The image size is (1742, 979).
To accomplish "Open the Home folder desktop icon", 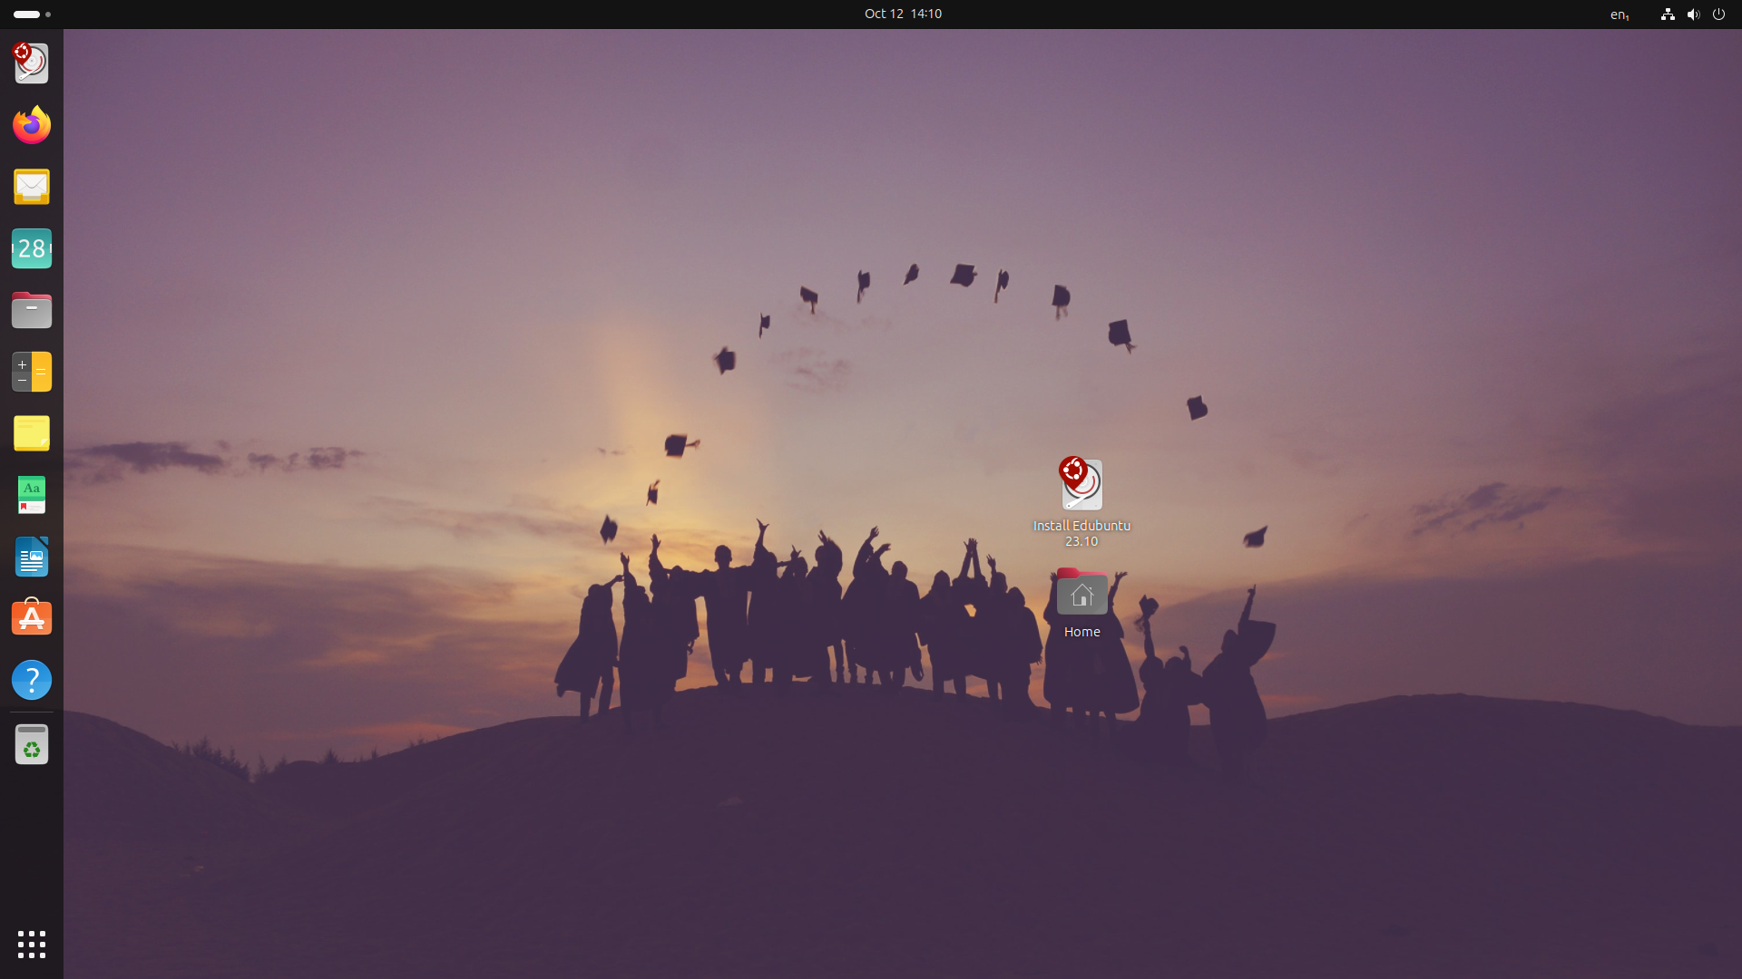I will coord(1081,604).
